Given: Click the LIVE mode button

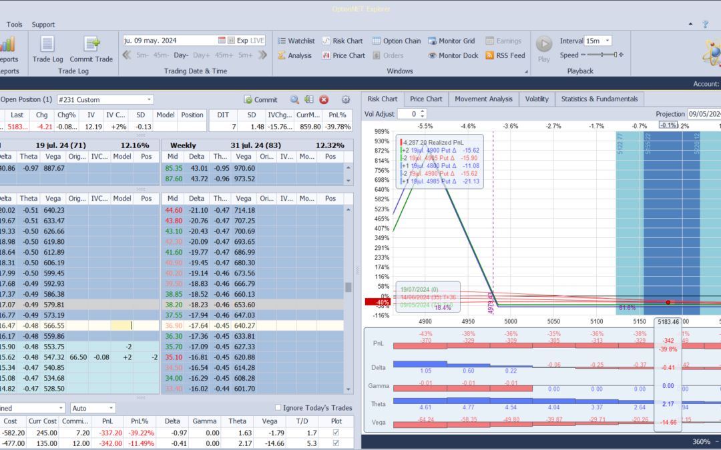Looking at the screenshot, I should [257, 41].
